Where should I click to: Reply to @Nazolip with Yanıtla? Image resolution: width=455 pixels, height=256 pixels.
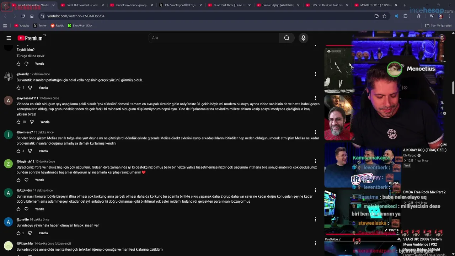click(43, 88)
